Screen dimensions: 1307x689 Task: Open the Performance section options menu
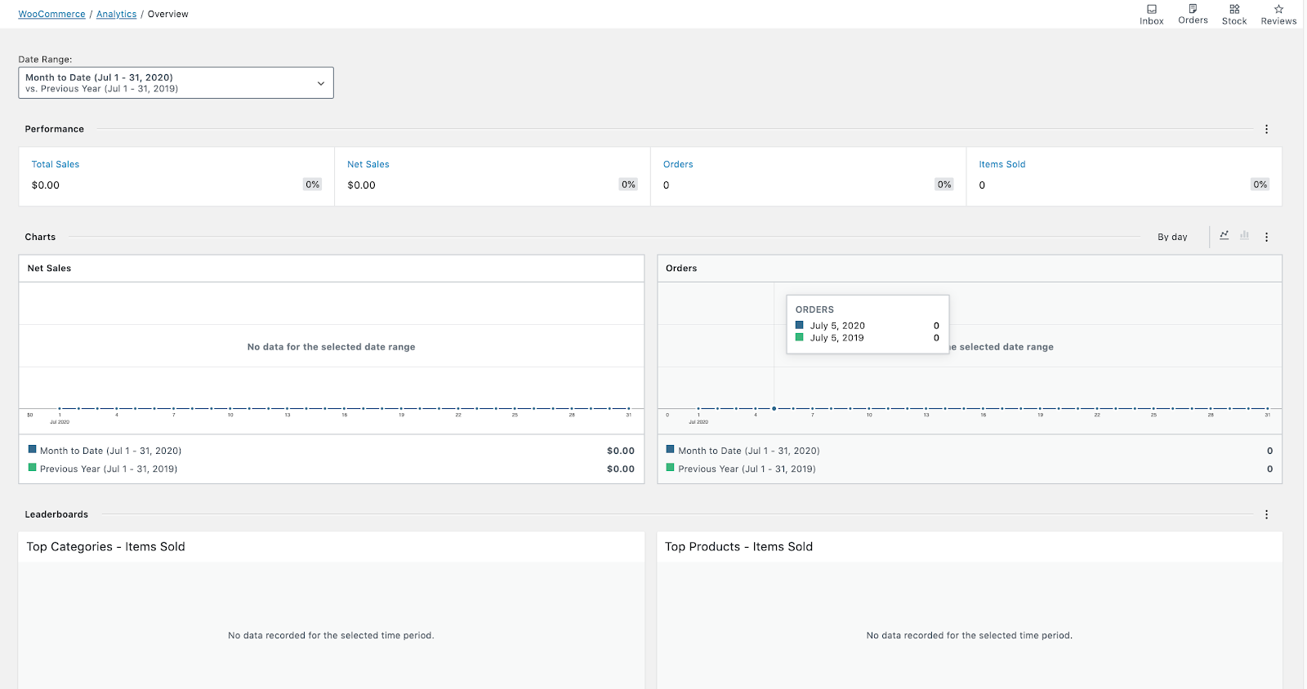pyautogui.click(x=1267, y=129)
